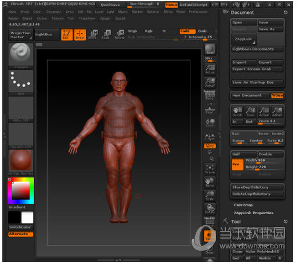Click the ZBrush logo icon in title bar
The width and height of the screenshot is (299, 263).
tap(6, 5)
